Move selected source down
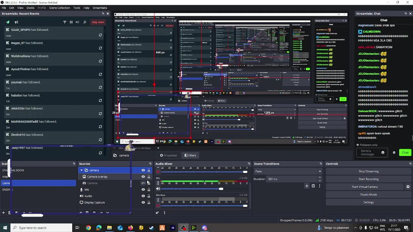Image resolution: width=413 pixels, height=232 pixels. [x=107, y=213]
